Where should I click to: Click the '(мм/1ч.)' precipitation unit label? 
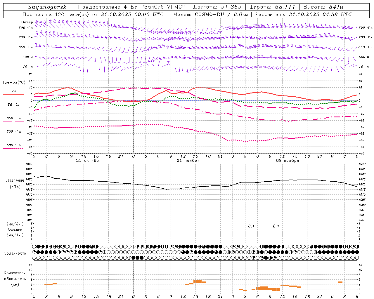tap(15, 235)
